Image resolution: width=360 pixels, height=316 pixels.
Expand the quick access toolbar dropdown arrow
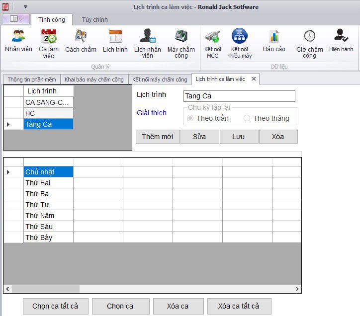(x=25, y=7)
